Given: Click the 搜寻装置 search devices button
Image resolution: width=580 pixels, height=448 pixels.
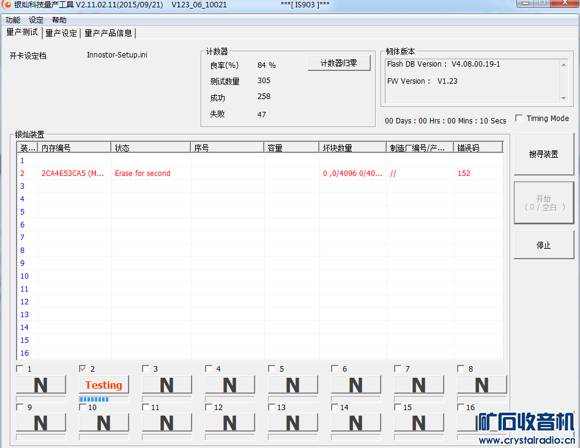Looking at the screenshot, I should coord(543,155).
